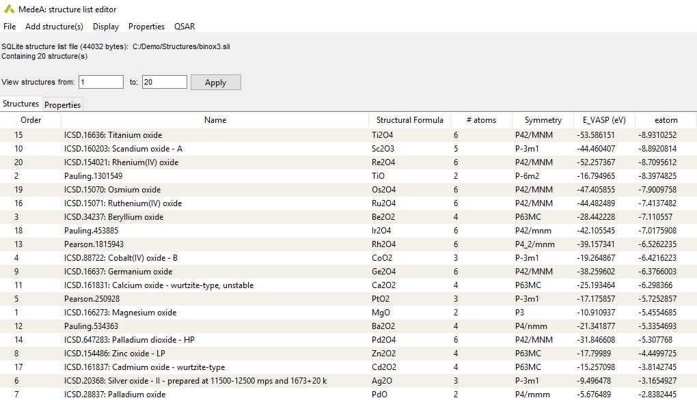
Task: Switch to the Properties tab
Action: tap(63, 104)
